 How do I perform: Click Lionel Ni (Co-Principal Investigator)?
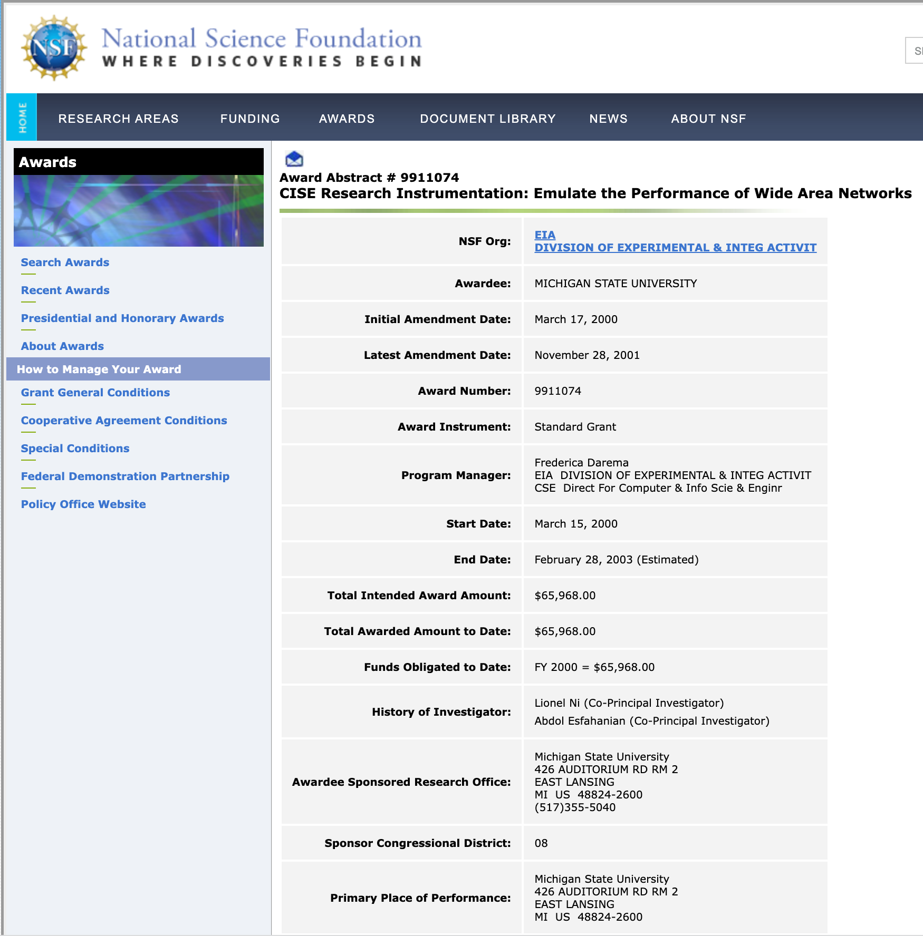click(629, 703)
